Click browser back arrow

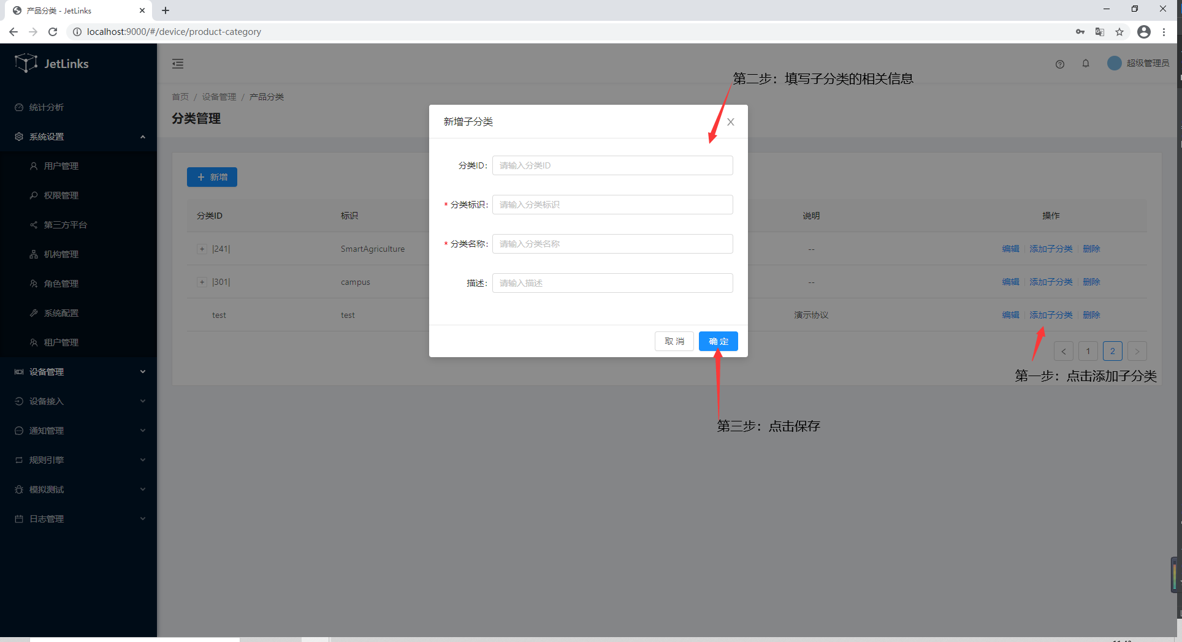click(x=13, y=32)
